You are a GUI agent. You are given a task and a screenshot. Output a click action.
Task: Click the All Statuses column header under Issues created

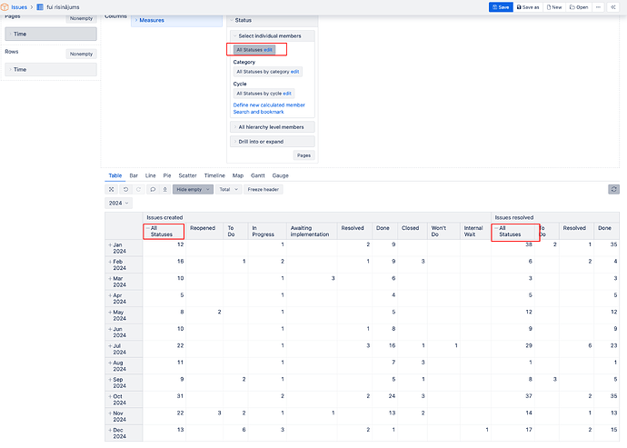(x=162, y=232)
